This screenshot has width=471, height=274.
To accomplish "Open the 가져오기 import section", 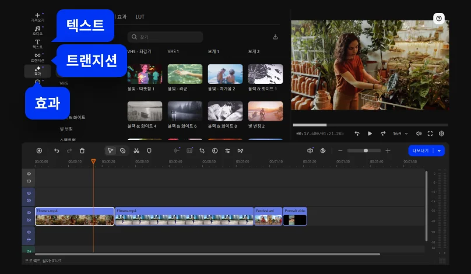I will click(x=37, y=17).
